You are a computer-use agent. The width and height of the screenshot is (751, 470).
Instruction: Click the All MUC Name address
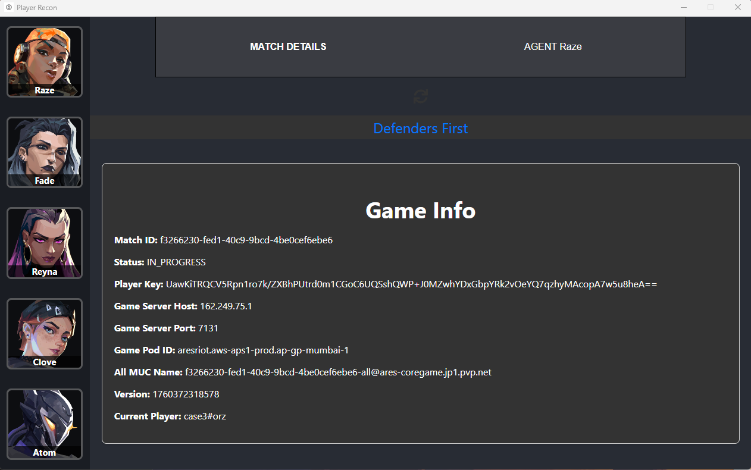pyautogui.click(x=338, y=372)
